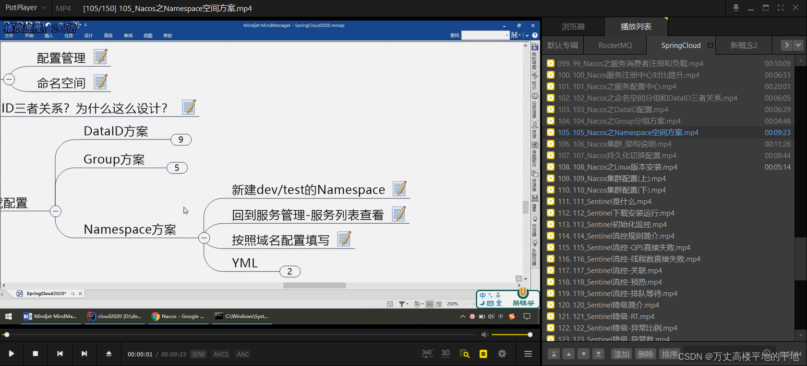Move selected playlist item down
Image resolution: width=807 pixels, height=366 pixels.
coord(583,354)
